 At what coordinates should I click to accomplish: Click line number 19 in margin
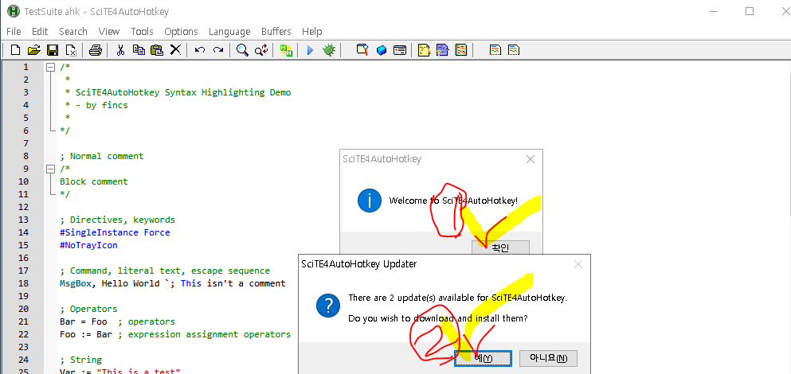click(x=24, y=296)
